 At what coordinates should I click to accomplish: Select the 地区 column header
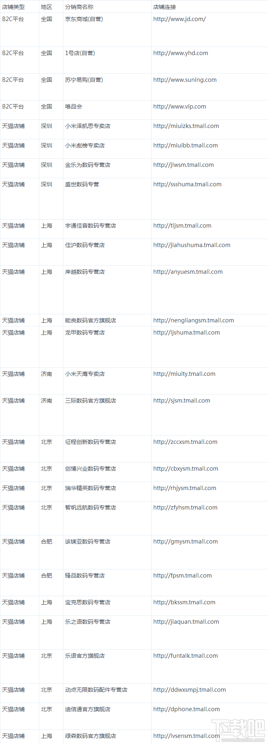[46, 7]
